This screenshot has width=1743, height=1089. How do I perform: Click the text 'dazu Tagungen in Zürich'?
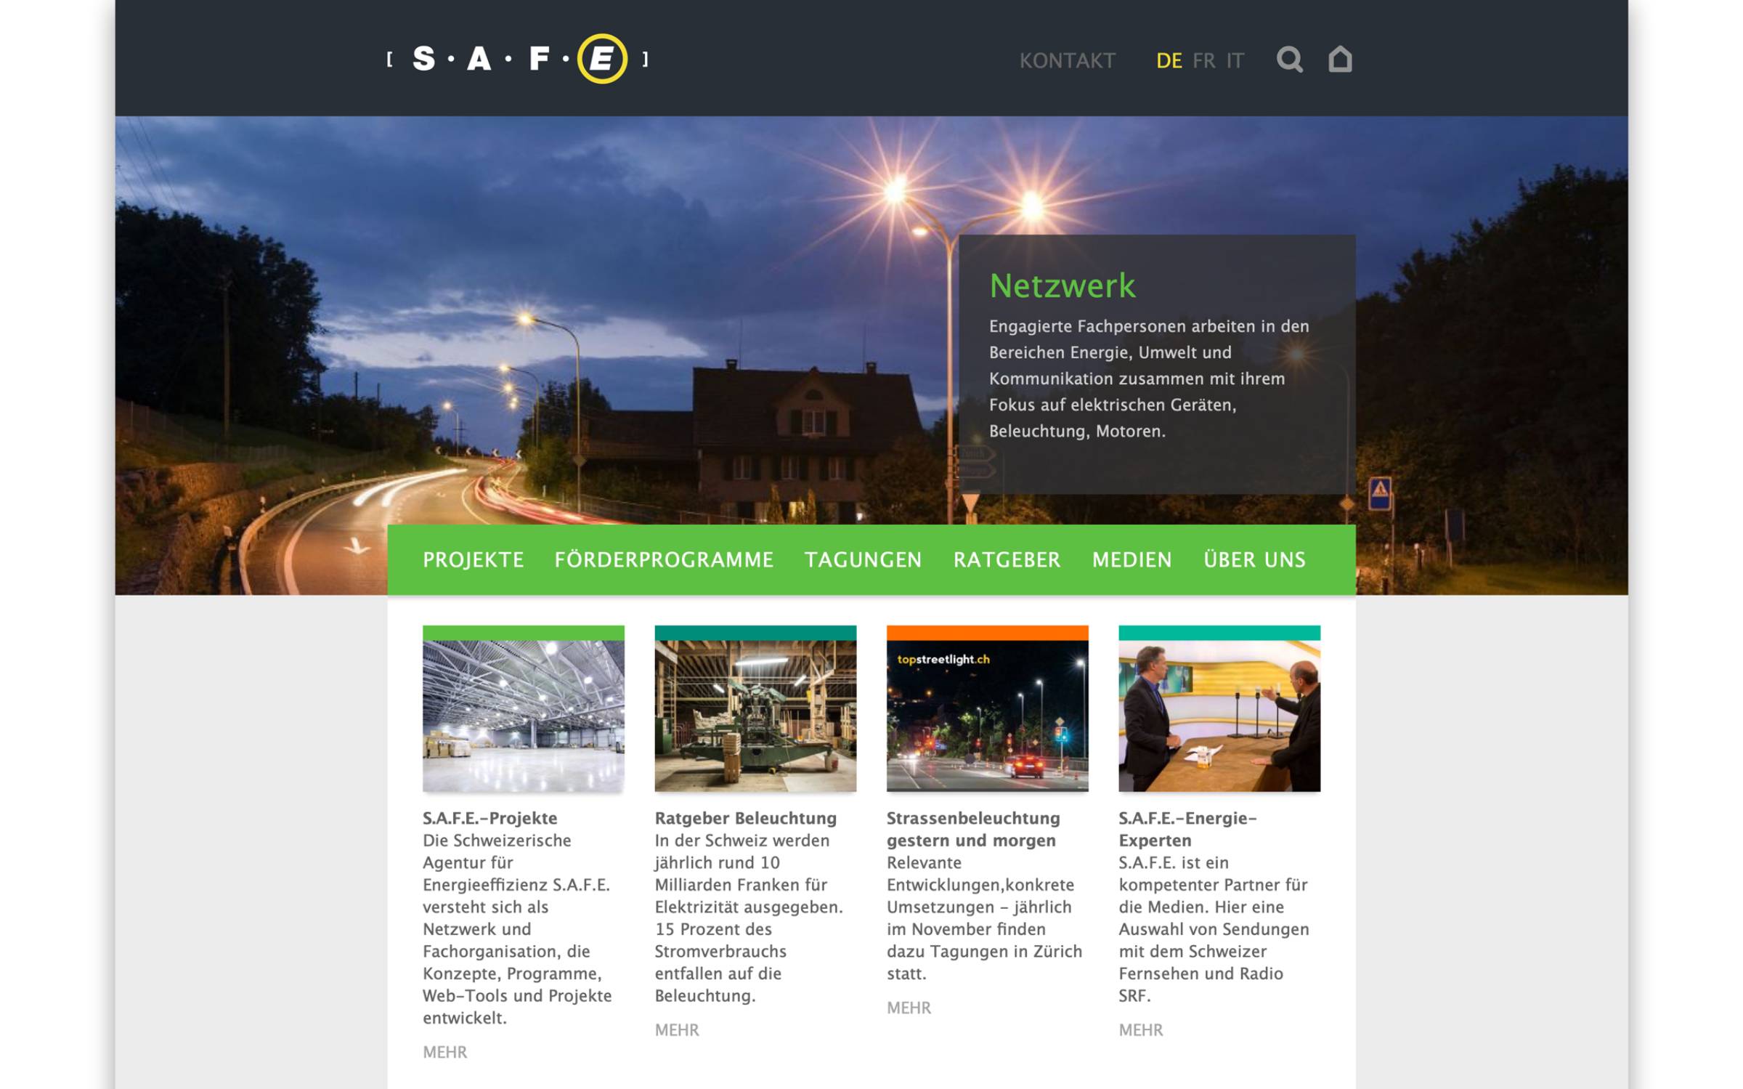click(984, 952)
